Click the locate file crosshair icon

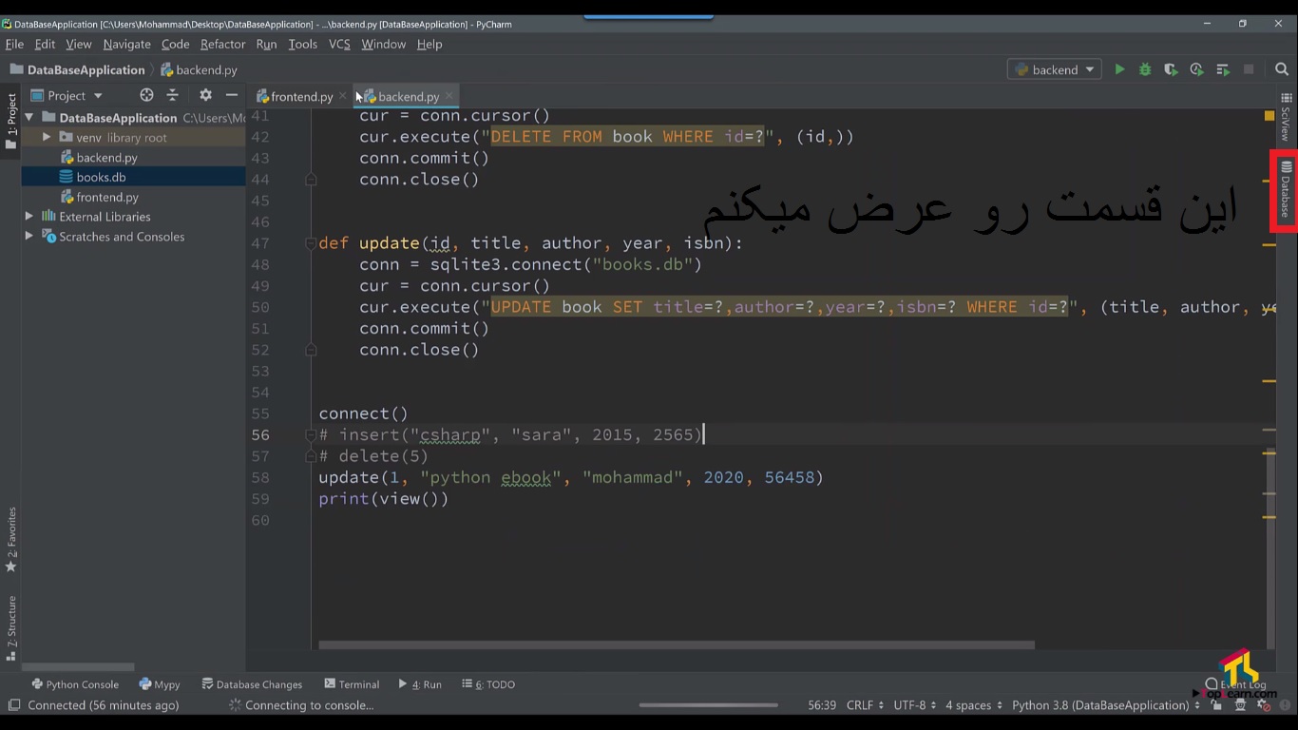point(146,95)
